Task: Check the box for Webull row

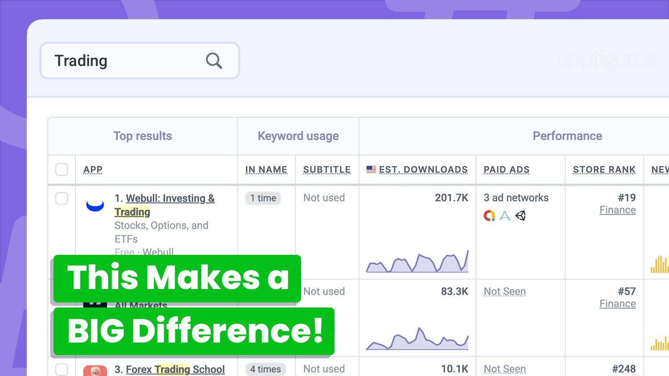Action: [62, 198]
